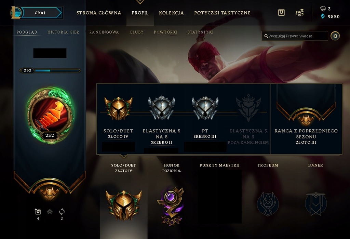Click the refresh arrows icon under banner
Viewport: 350px width, 239px height.
[x=62, y=212]
